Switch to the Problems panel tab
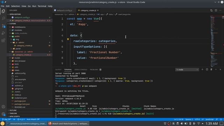This screenshot has width=224, height=126. [96, 70]
